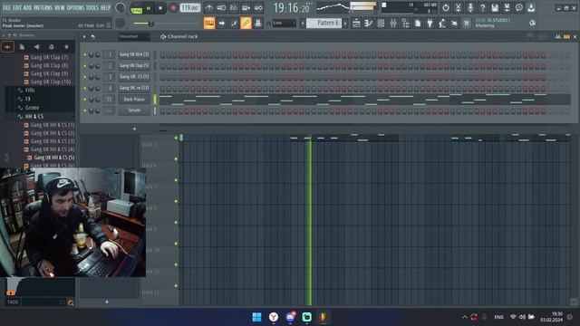This screenshot has height=326, width=580.
Task: Open the VIEW menu
Action: point(59,8)
